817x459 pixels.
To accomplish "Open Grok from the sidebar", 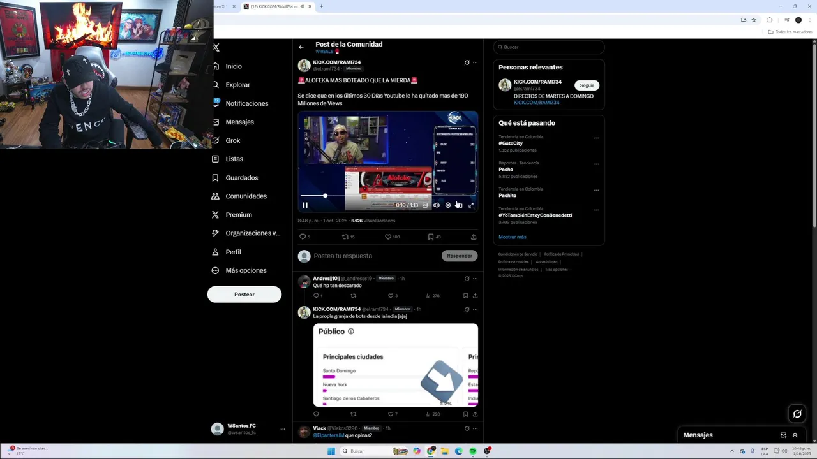I will 227,140.
